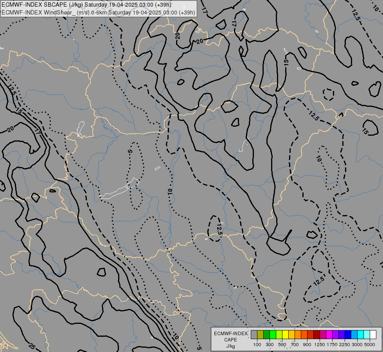Click the legend value '100'
The width and height of the screenshot is (383, 352).
tap(257, 345)
